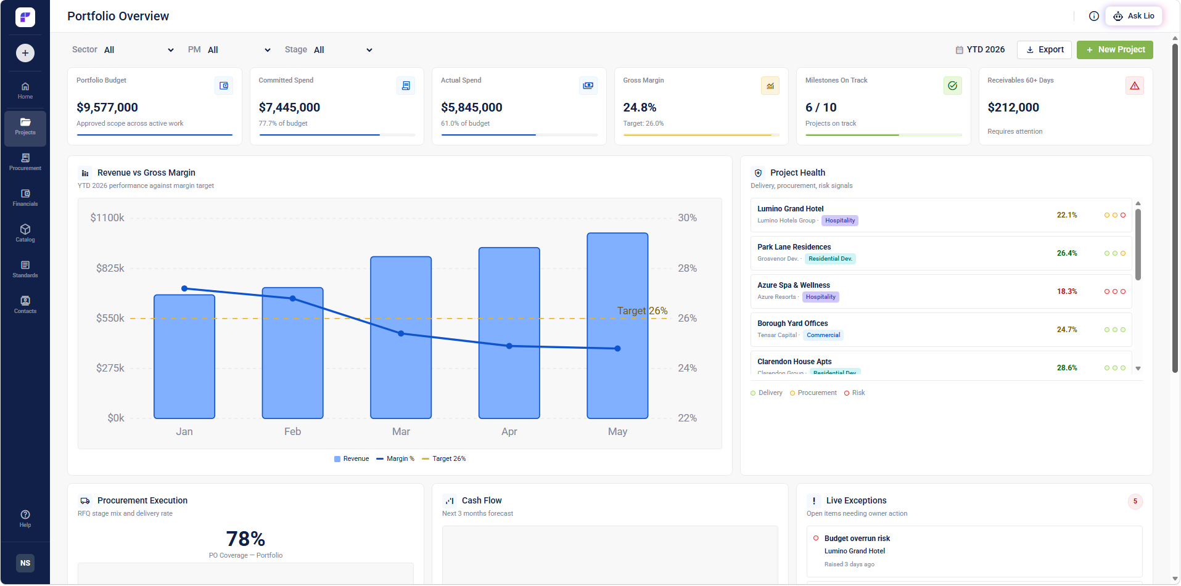Click the Receivables warning triangle icon
Image resolution: width=1181 pixels, height=586 pixels.
(x=1135, y=86)
